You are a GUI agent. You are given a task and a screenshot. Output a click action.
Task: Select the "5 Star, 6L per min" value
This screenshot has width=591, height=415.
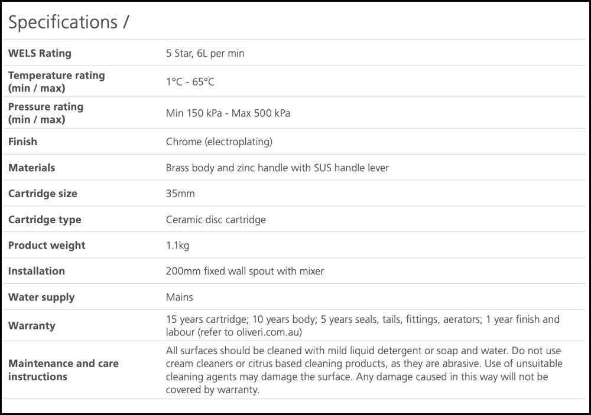(205, 53)
